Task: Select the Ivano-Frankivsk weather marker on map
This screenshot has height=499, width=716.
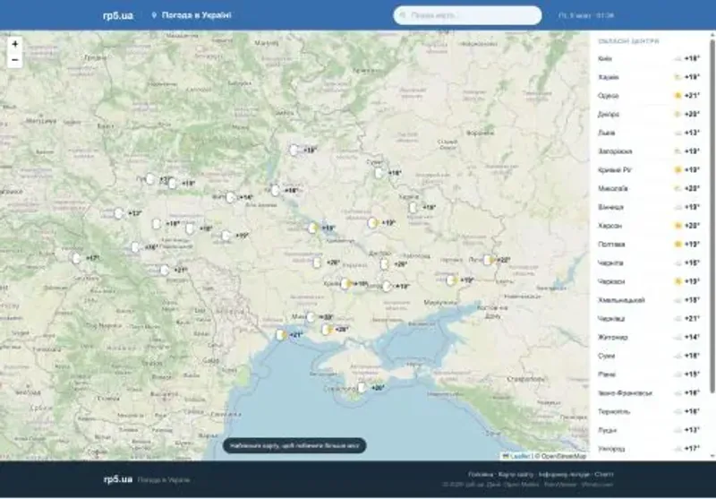Action: click(x=143, y=247)
